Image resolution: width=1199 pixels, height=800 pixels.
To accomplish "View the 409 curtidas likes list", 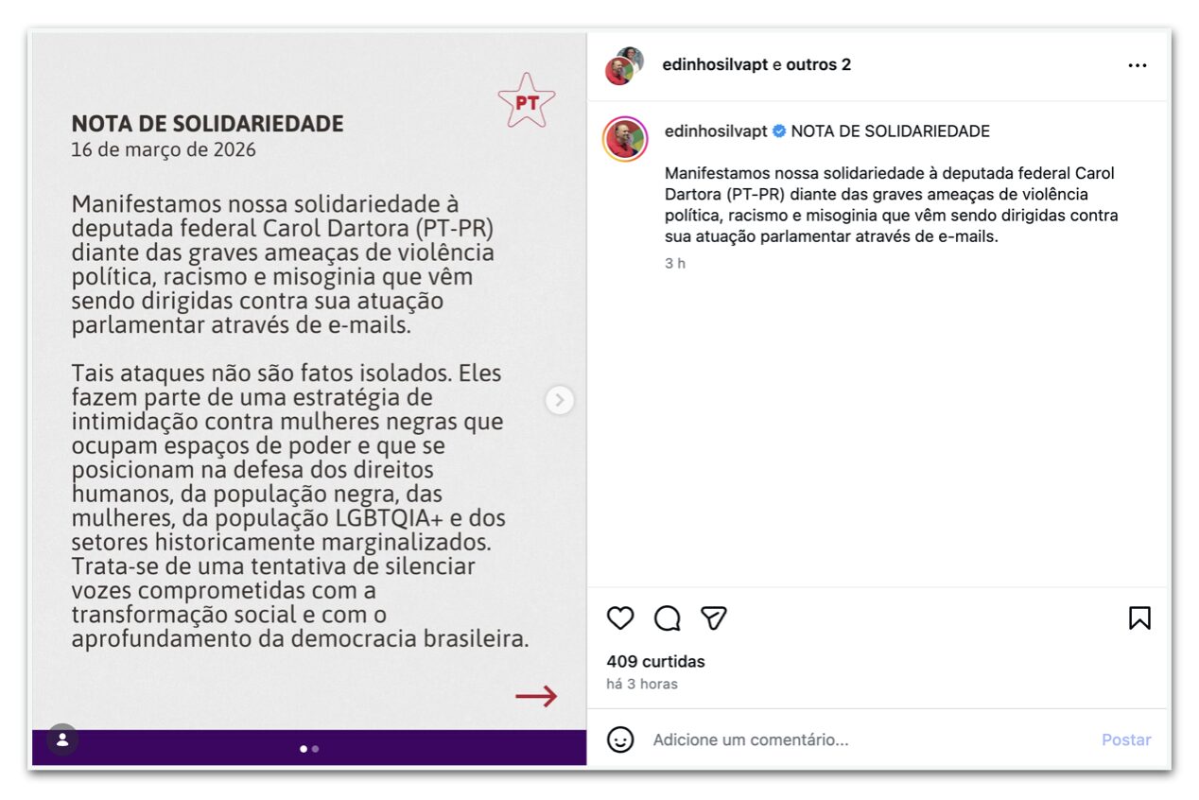I will tap(655, 662).
